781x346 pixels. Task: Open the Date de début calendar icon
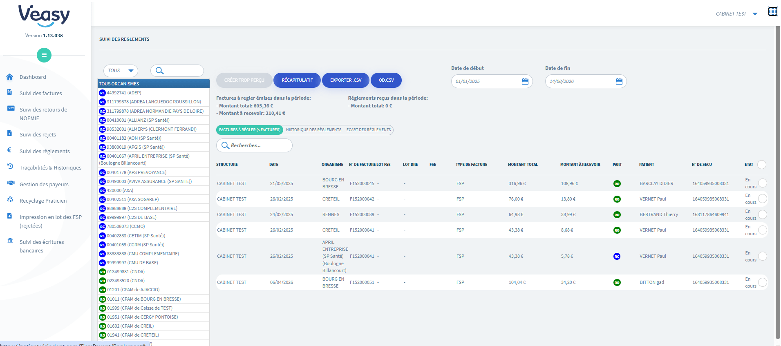point(525,81)
